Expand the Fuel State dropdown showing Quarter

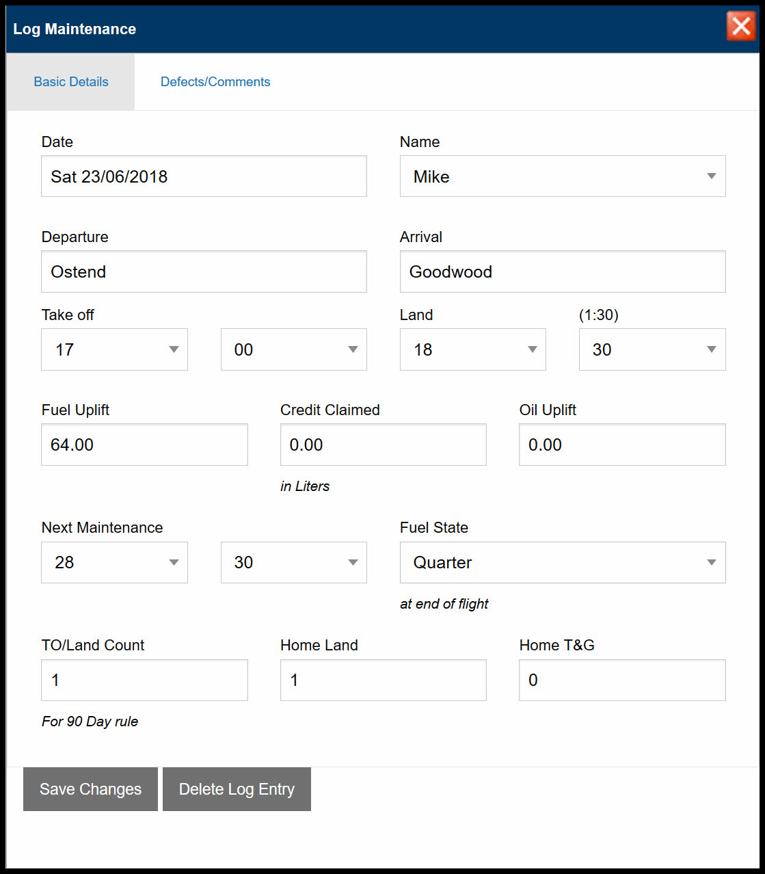[x=563, y=562]
